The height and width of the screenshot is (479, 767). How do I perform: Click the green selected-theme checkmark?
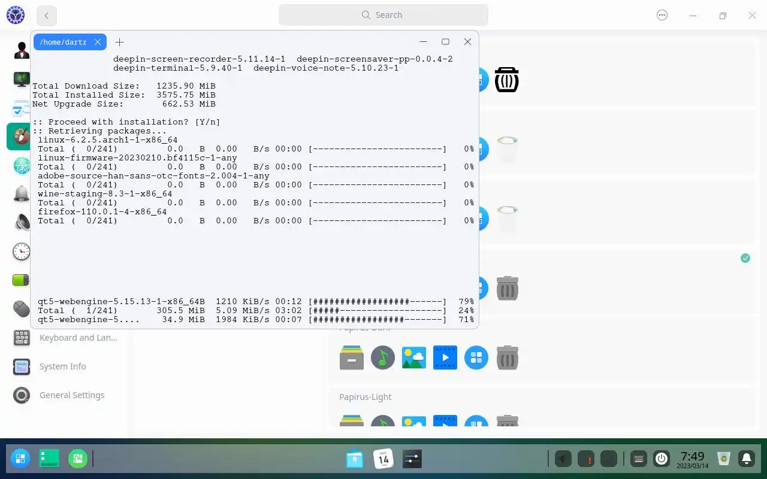(x=745, y=258)
